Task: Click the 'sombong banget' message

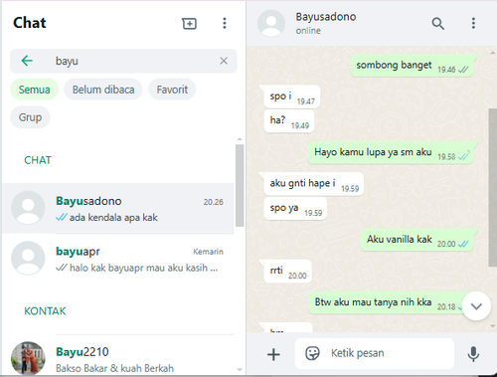Action: tap(412, 66)
